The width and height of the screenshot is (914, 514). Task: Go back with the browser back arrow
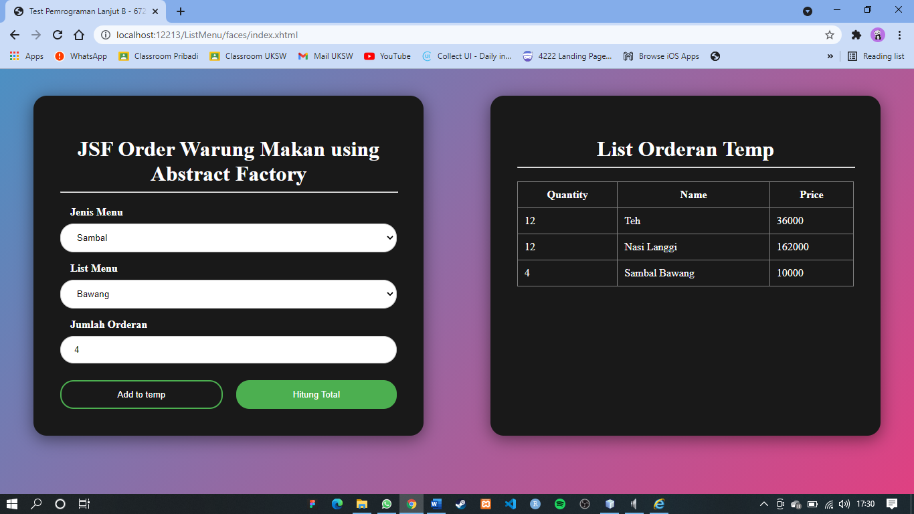click(x=15, y=35)
